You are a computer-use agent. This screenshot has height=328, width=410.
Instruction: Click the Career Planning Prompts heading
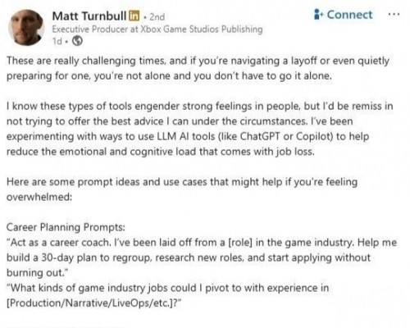(x=66, y=227)
